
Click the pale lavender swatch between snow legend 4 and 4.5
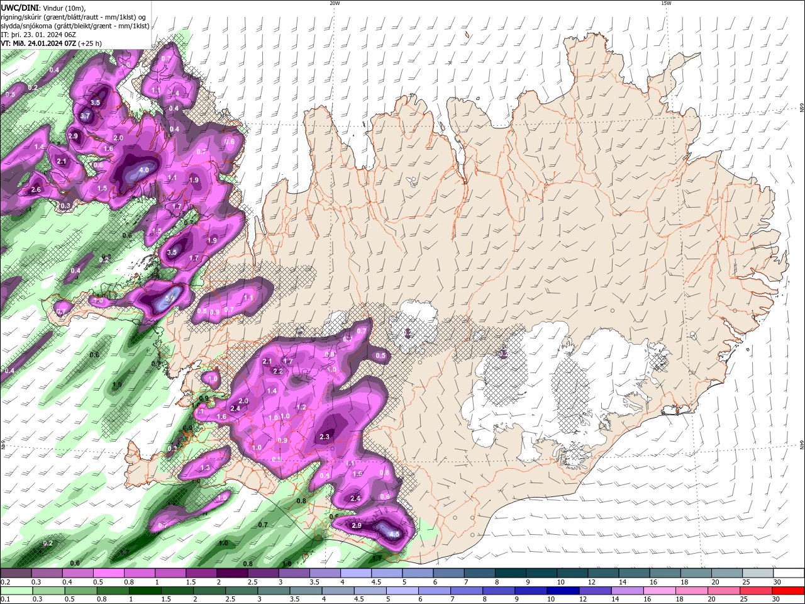tap(356, 573)
